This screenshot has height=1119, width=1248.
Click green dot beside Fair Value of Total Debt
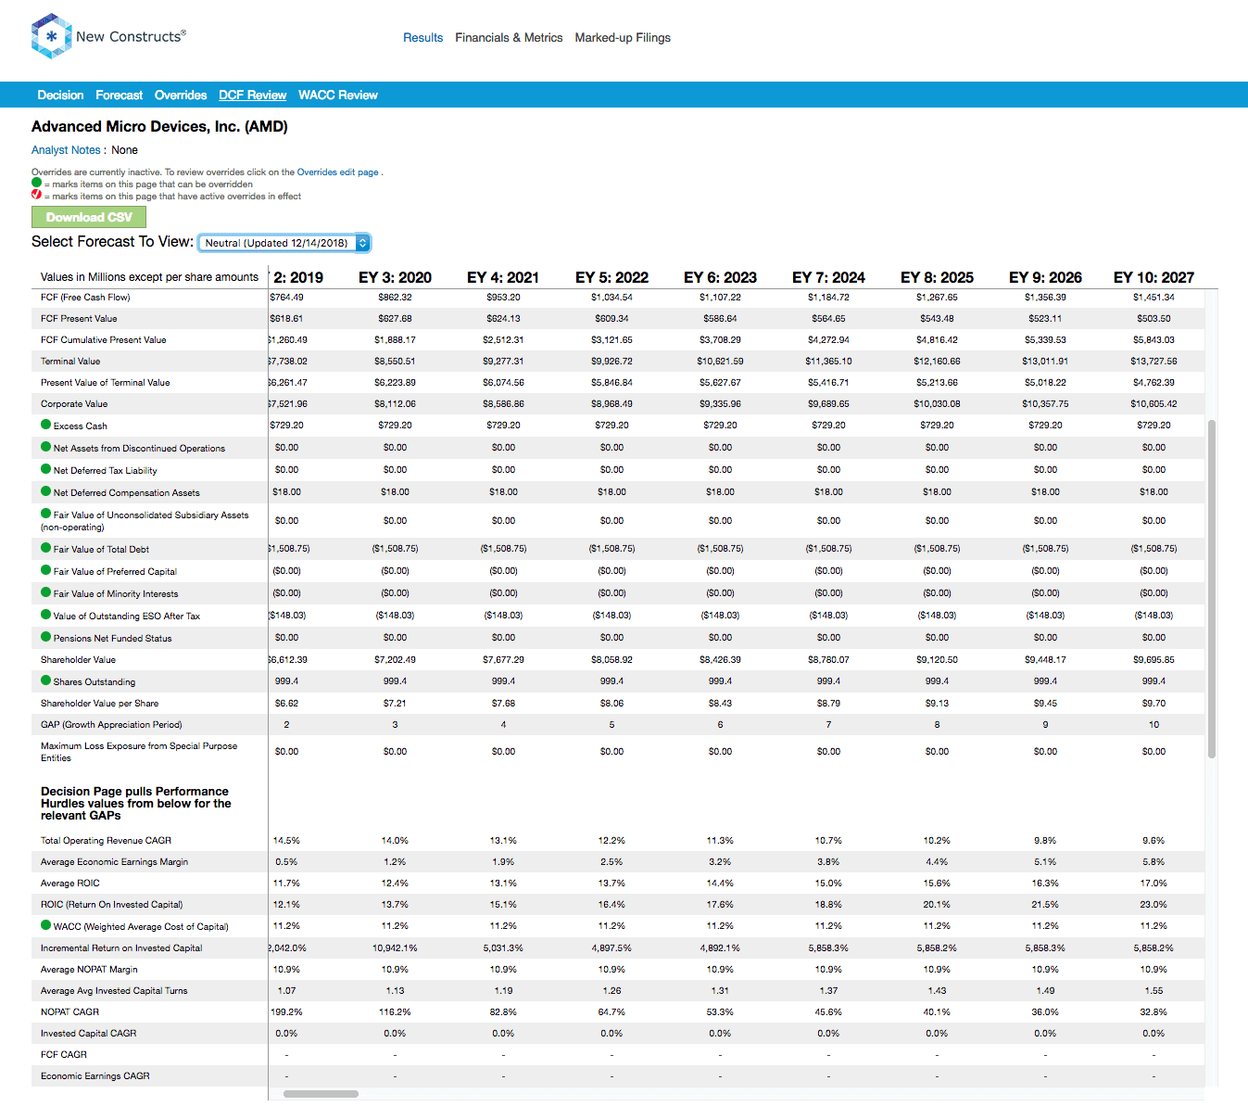45,548
